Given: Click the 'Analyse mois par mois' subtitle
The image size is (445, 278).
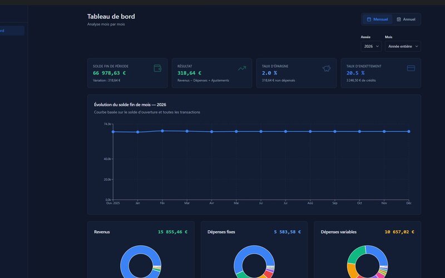Looking at the screenshot, I should coord(106,24).
